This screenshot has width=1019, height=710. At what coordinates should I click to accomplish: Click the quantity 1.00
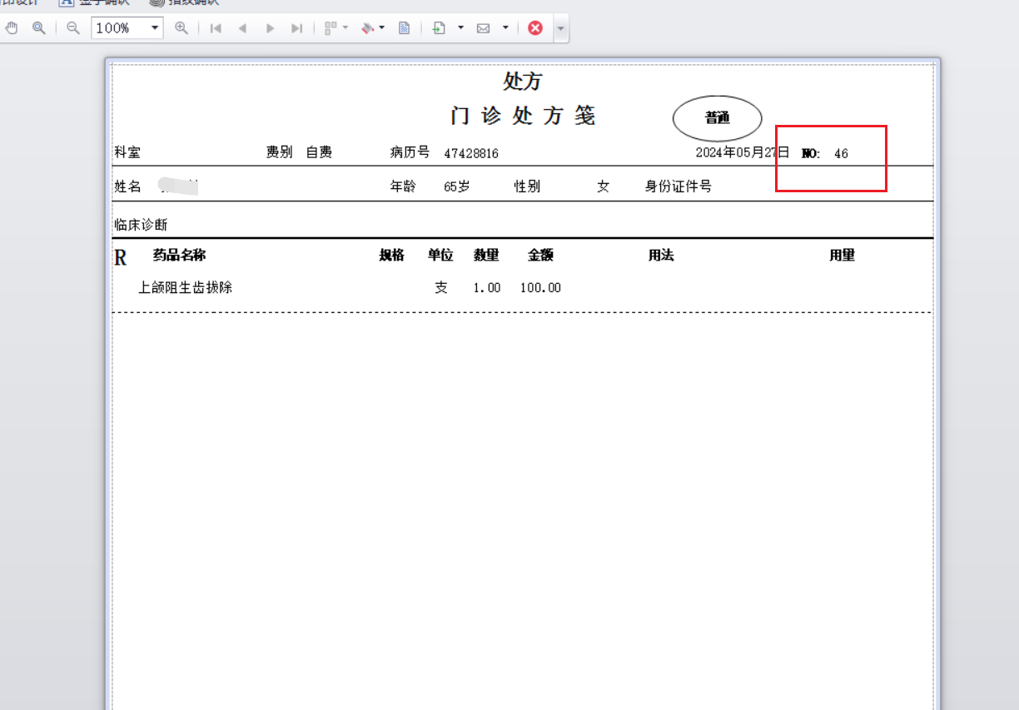point(487,288)
